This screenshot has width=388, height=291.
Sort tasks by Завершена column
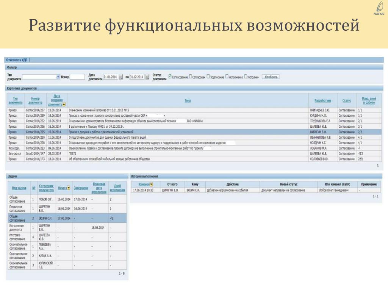click(x=81, y=188)
